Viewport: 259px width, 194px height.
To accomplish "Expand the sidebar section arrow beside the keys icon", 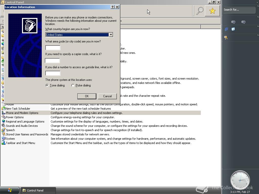I will (258, 35).
